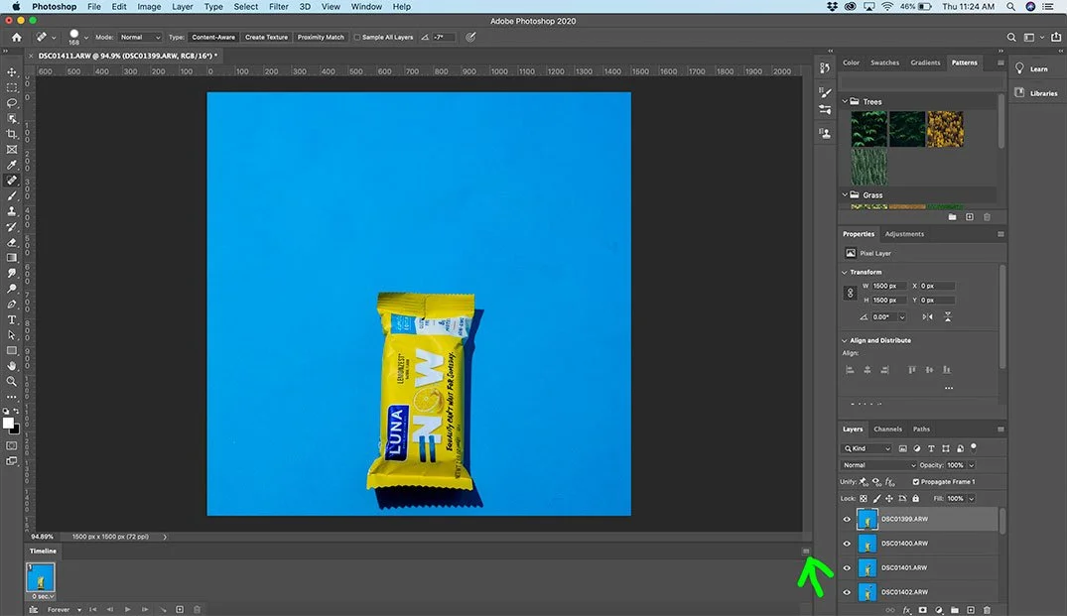The image size is (1067, 616).
Task: Select Timeline frame 1 thumbnail
Action: pos(40,577)
